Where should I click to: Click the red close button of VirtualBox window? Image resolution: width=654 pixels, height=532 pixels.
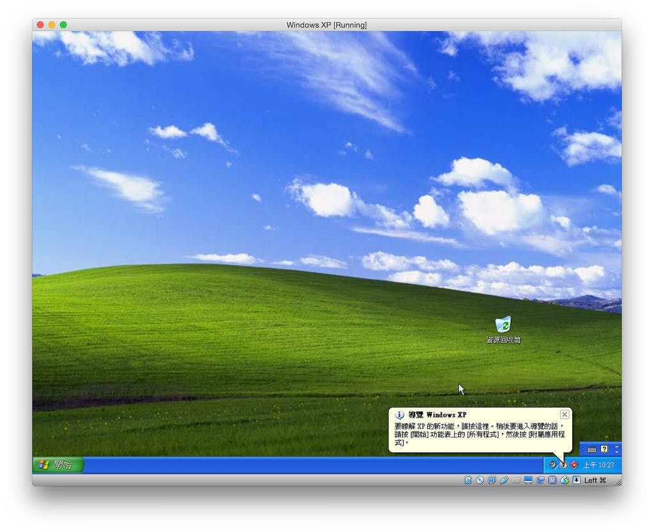40,25
